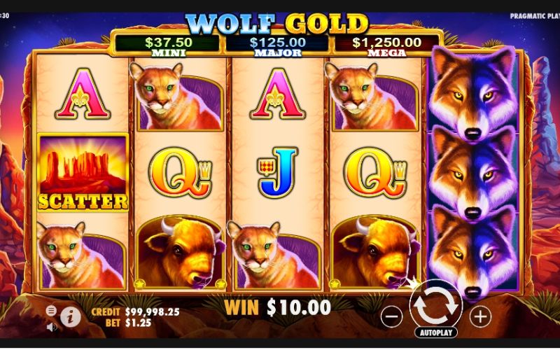This screenshot has height=350, width=560.
Task: Open the info paytable icon
Action: coord(71,317)
